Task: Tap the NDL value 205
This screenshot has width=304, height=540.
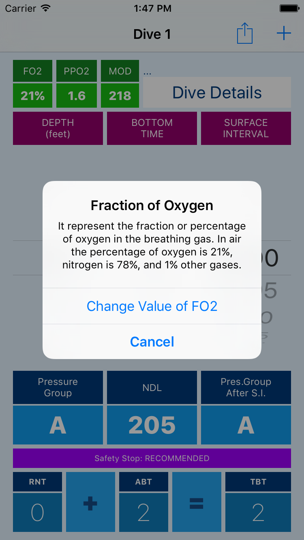Action: coord(152,425)
